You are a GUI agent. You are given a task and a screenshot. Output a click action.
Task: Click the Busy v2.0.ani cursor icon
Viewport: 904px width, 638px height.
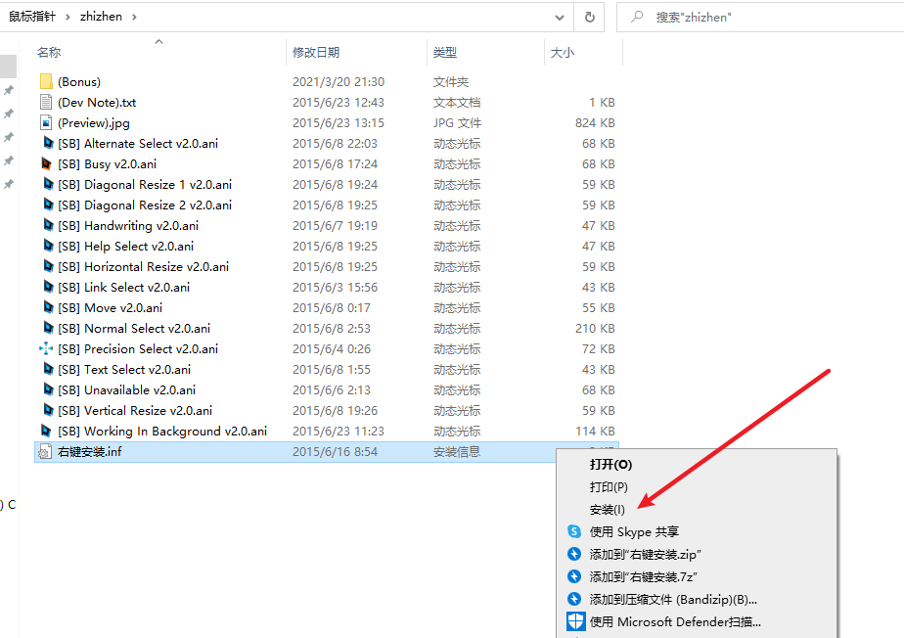click(x=46, y=164)
